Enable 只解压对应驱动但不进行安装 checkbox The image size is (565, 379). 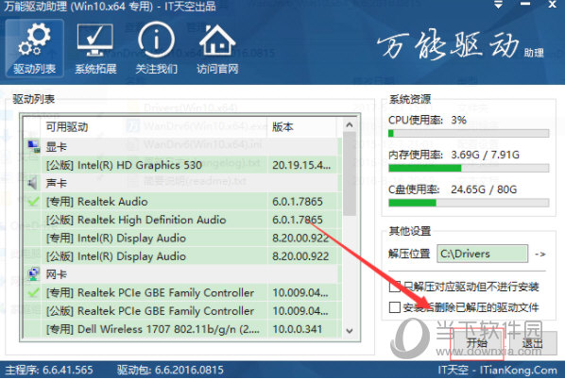(x=395, y=287)
